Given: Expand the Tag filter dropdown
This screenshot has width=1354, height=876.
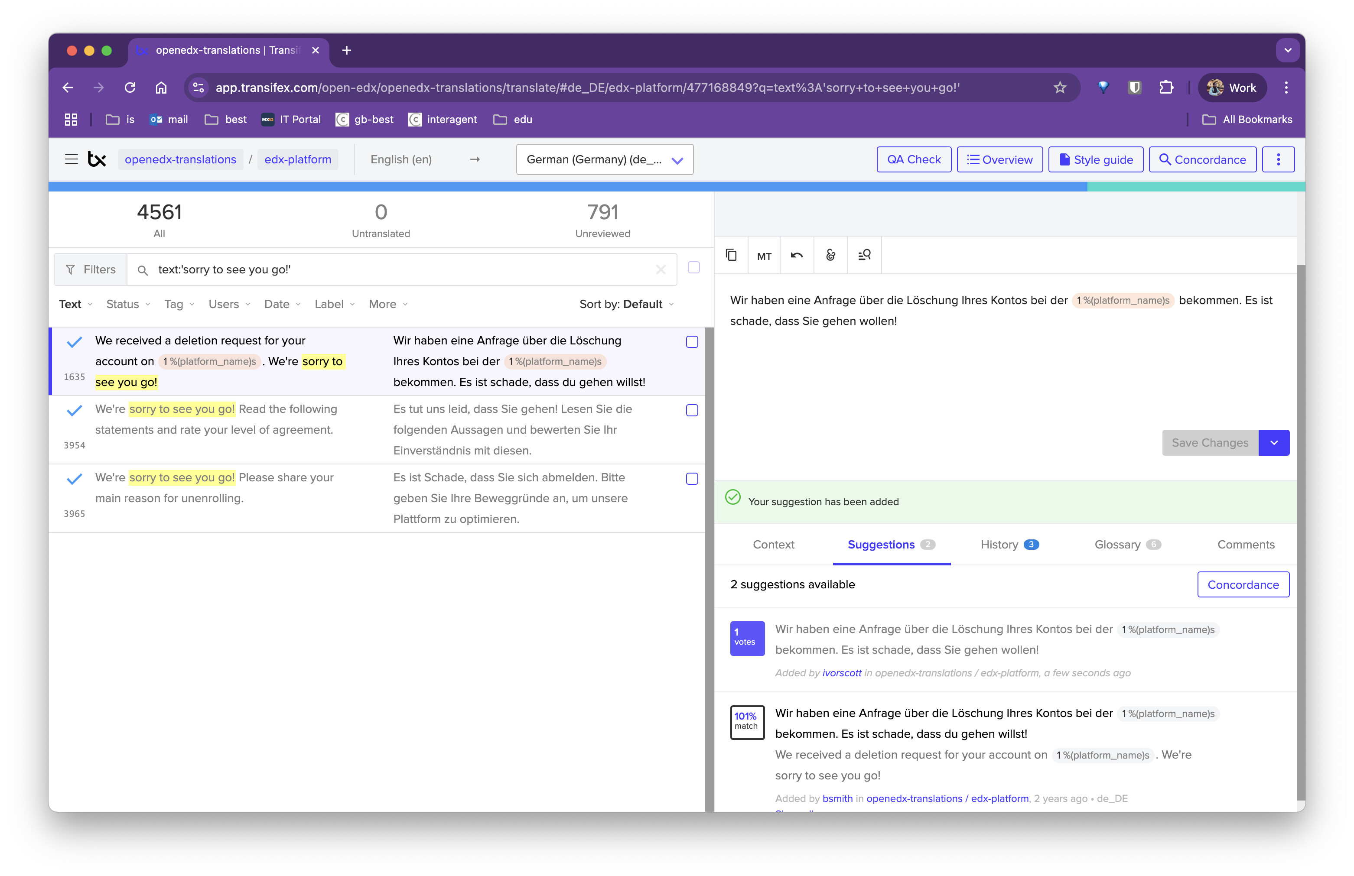Looking at the screenshot, I should tap(179, 304).
